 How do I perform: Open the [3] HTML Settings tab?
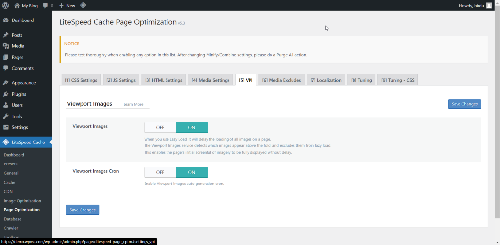coord(164,80)
